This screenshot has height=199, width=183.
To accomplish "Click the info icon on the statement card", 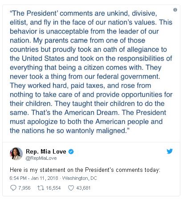I will point(175,10).
